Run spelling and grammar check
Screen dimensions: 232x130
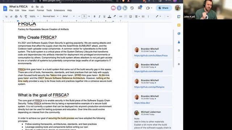pyautogui.click(x=21, y=17)
